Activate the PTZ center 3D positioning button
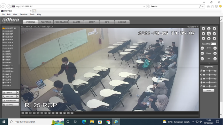Viewport: 223px width, 125px height. pos(209,34)
